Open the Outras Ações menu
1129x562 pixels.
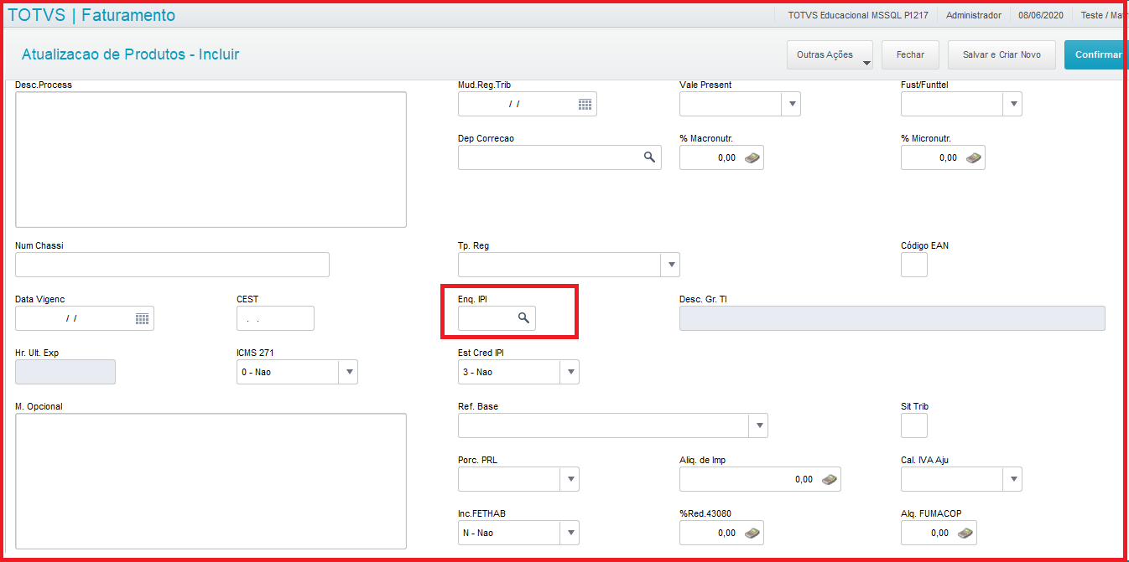[x=830, y=55]
